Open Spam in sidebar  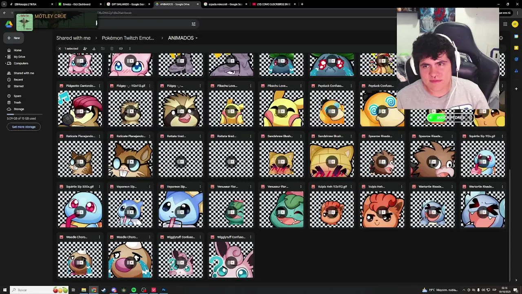click(17, 96)
